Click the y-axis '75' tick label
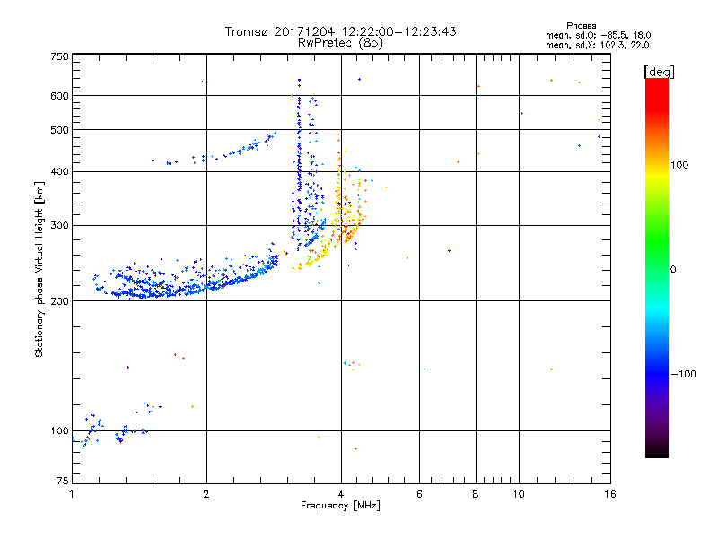Image resolution: width=718 pixels, height=538 pixels. (x=63, y=481)
